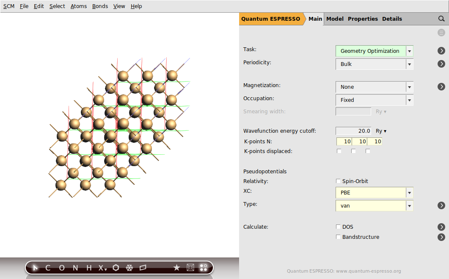Switch to the Details tab

pyautogui.click(x=392, y=19)
